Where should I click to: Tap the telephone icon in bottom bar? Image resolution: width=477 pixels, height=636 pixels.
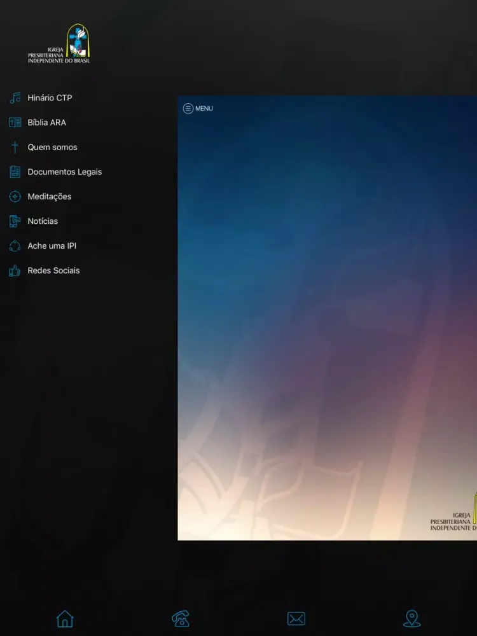click(x=181, y=619)
